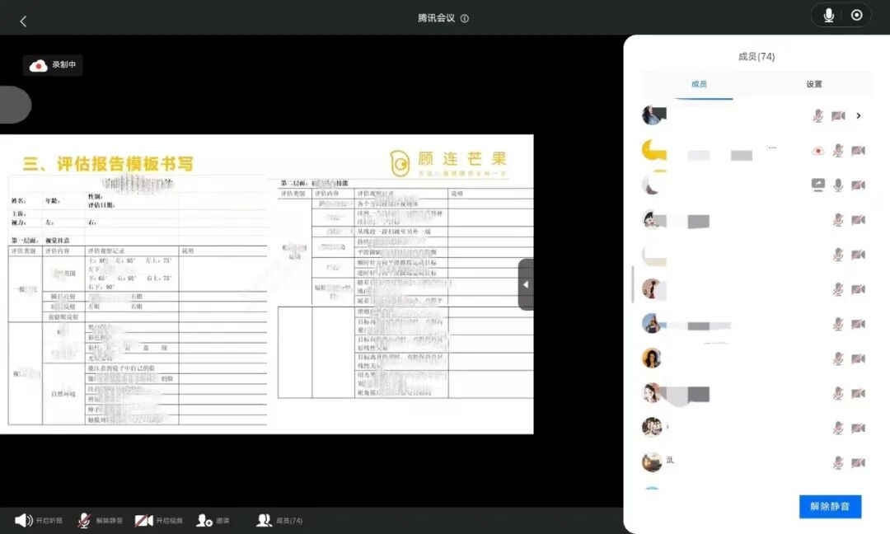The image size is (890, 534).
Task: Click the 成员(74) panel title
Action: pyautogui.click(x=756, y=57)
